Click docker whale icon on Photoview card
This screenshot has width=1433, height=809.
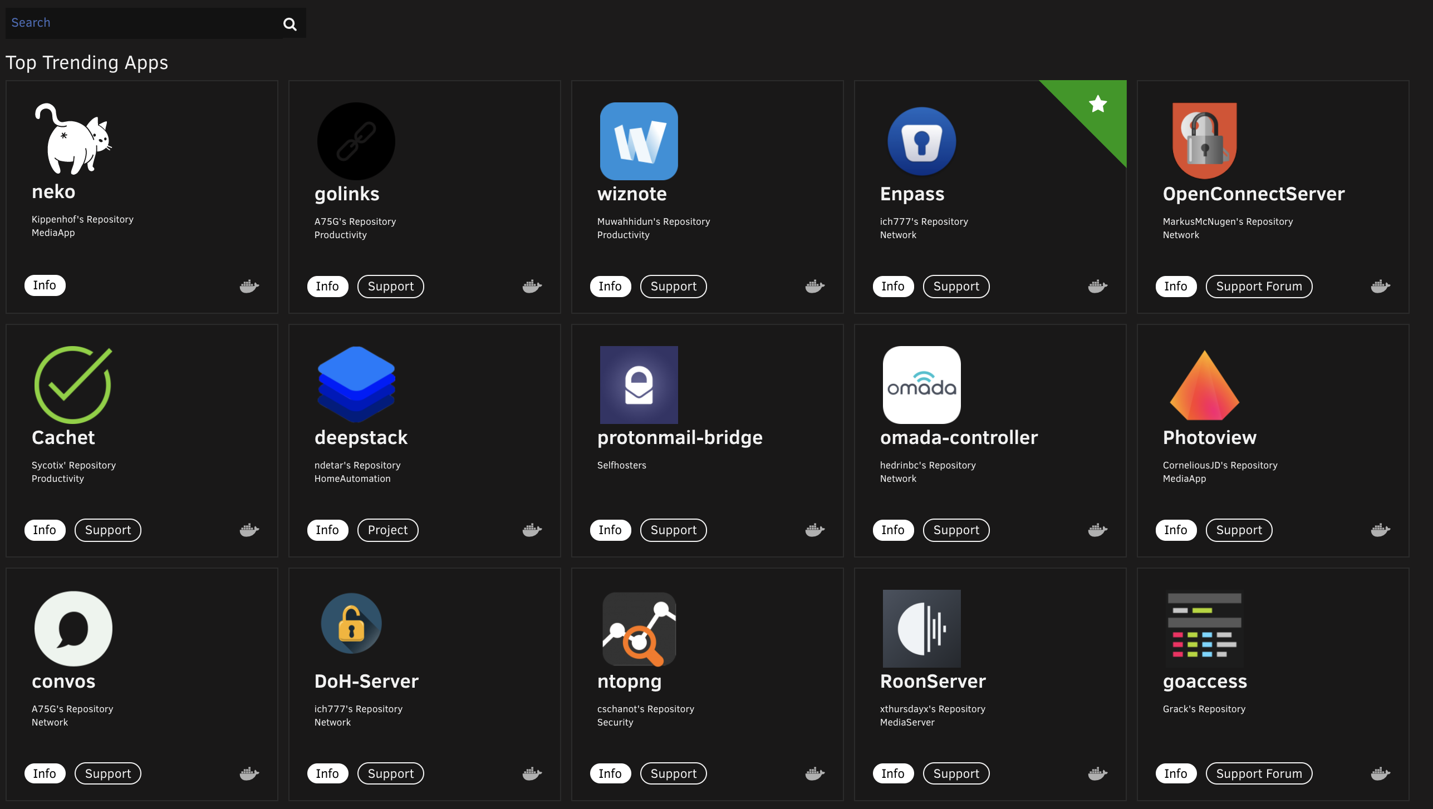[x=1380, y=530]
